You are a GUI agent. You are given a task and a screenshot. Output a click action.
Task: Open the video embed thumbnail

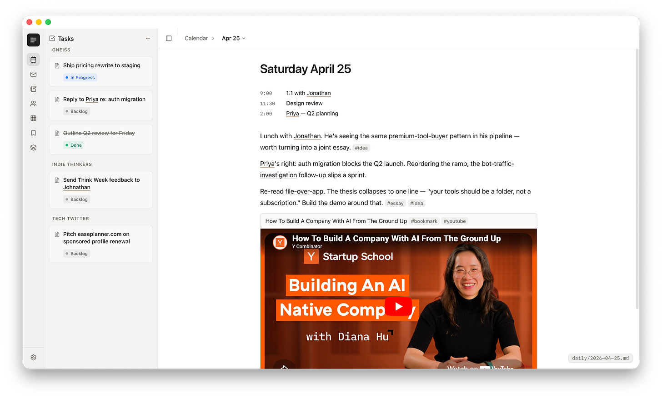tap(398, 299)
